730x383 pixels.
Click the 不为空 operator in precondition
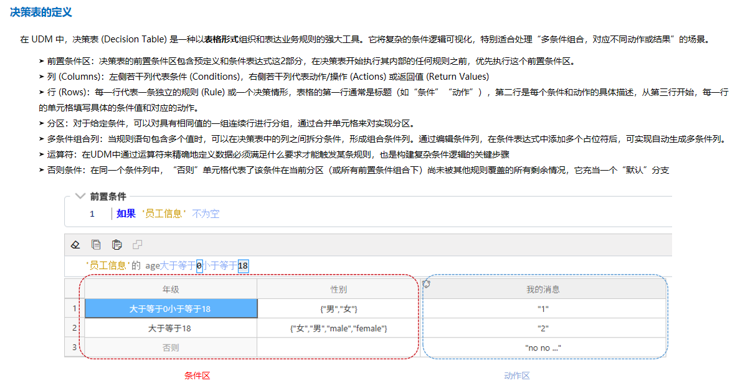pyautogui.click(x=206, y=214)
